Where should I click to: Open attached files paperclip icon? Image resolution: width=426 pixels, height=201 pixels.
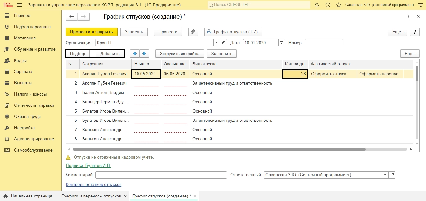tap(193, 32)
